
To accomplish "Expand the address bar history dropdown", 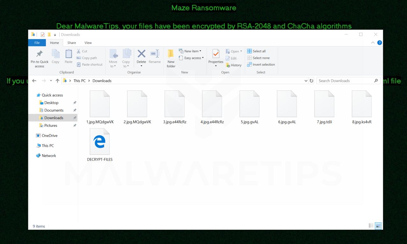I will coord(306,81).
